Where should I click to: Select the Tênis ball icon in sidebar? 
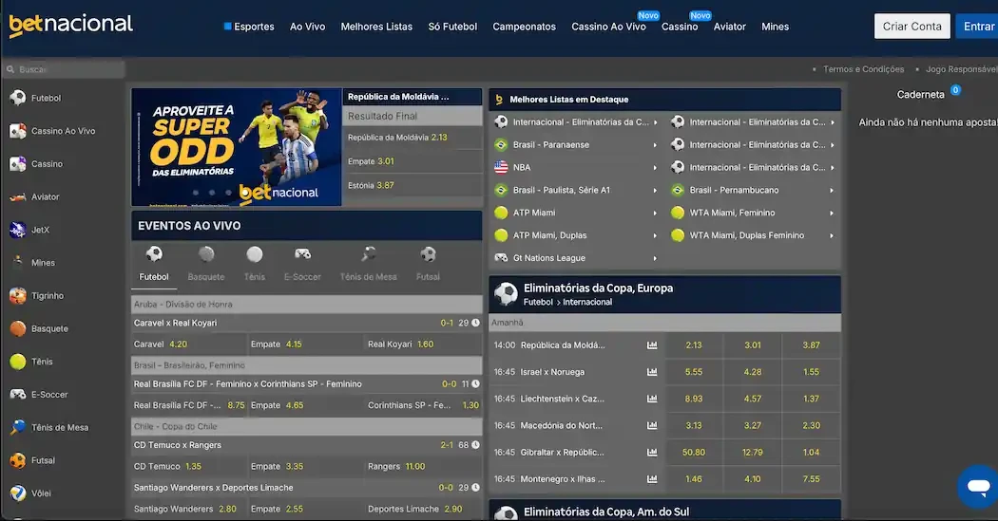17,362
